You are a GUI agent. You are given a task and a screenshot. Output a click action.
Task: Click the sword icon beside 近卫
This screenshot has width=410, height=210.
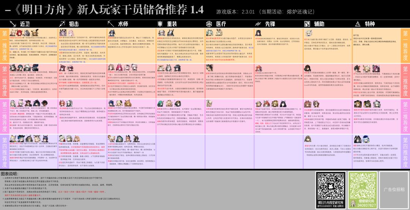coord(13,24)
